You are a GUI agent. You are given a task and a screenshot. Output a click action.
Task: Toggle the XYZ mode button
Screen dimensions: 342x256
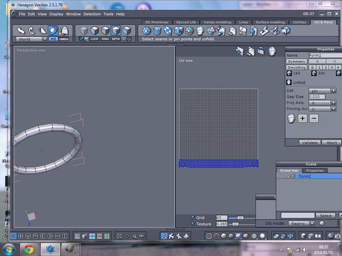tap(54, 39)
